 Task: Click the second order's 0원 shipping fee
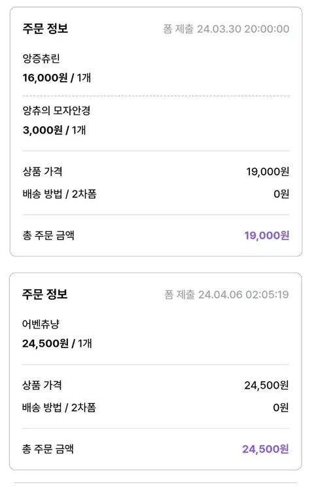point(281,408)
